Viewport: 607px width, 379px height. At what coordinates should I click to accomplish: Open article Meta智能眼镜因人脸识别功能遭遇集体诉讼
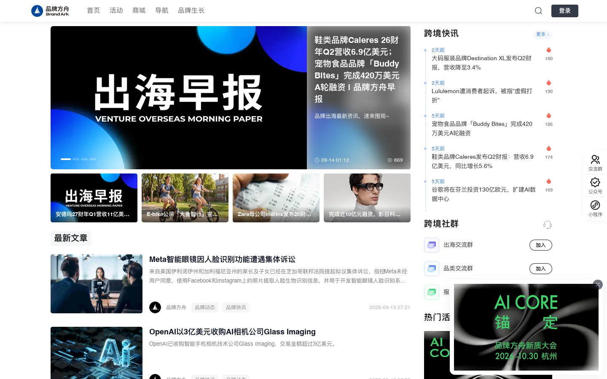222,259
